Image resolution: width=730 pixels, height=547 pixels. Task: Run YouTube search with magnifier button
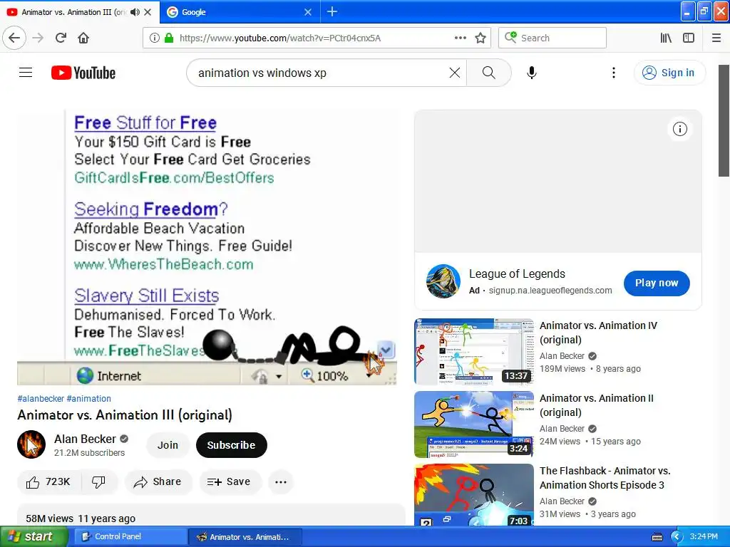[x=489, y=73]
